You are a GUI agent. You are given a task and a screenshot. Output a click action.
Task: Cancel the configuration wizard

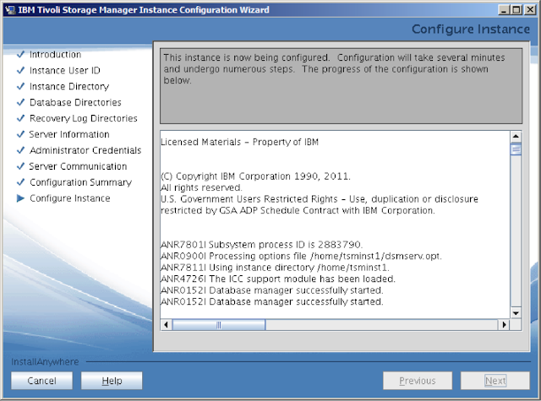pos(41,381)
